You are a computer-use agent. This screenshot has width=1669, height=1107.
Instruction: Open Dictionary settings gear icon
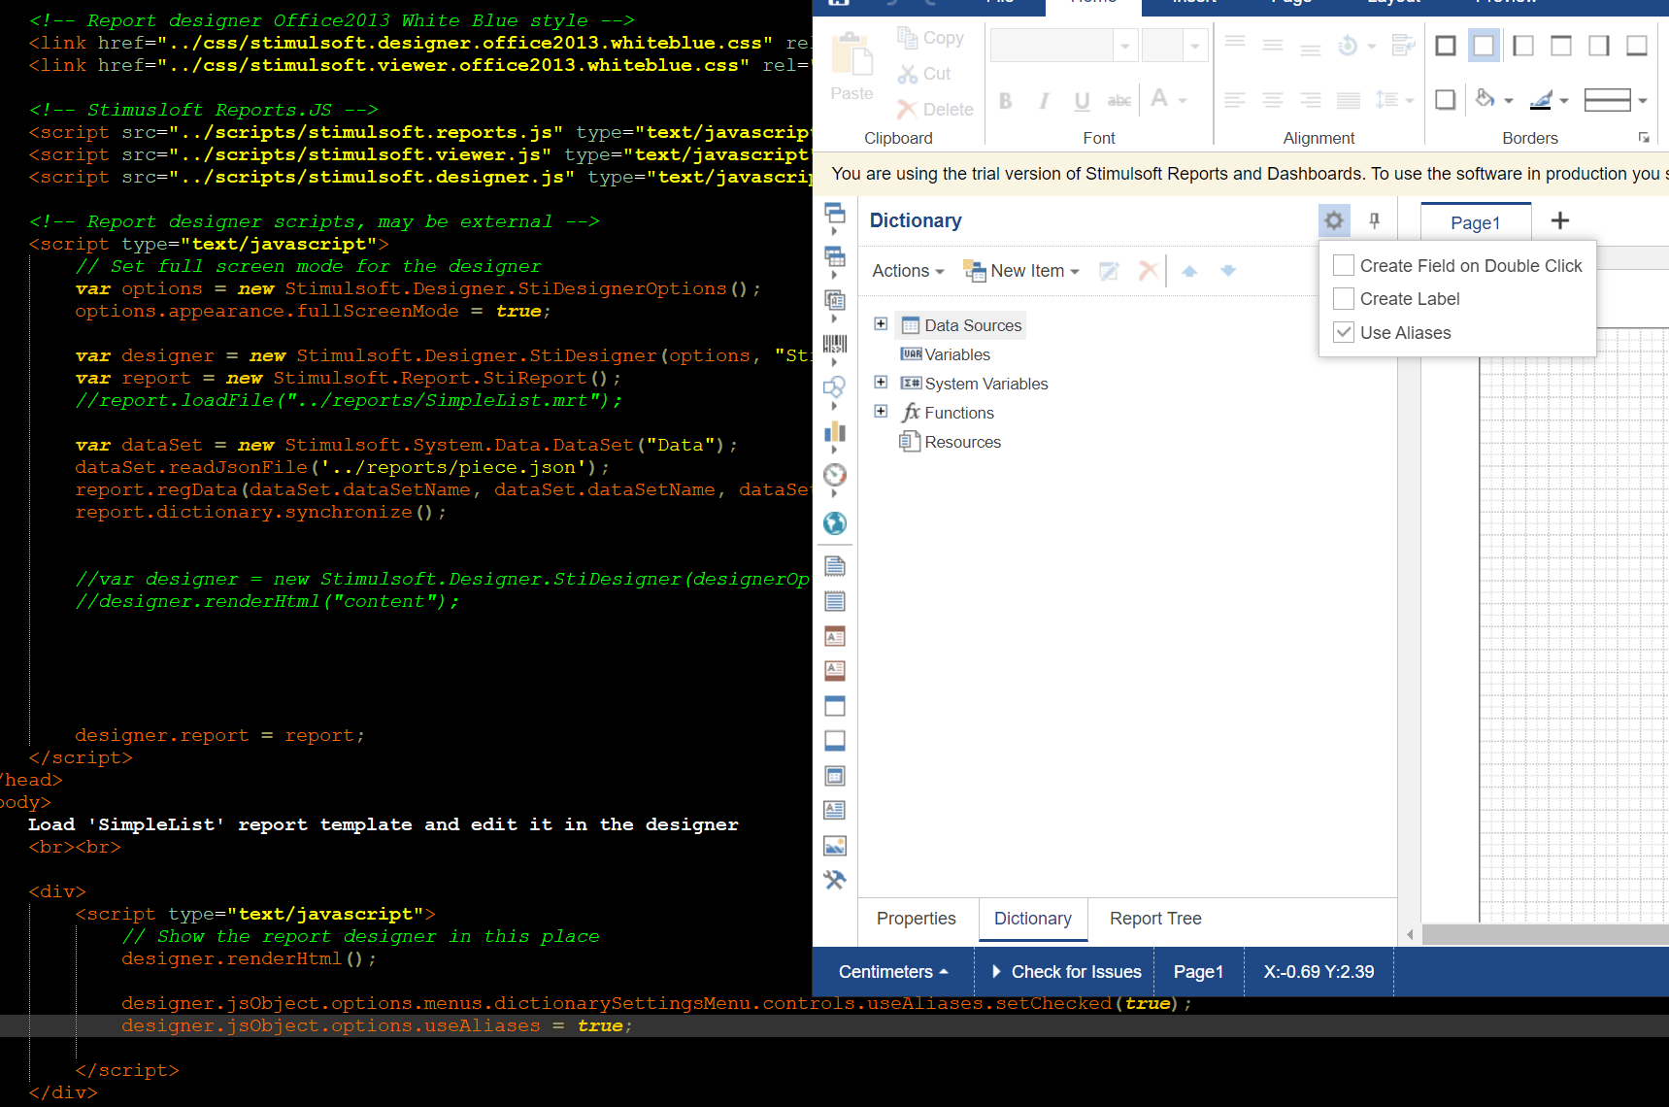(1334, 220)
